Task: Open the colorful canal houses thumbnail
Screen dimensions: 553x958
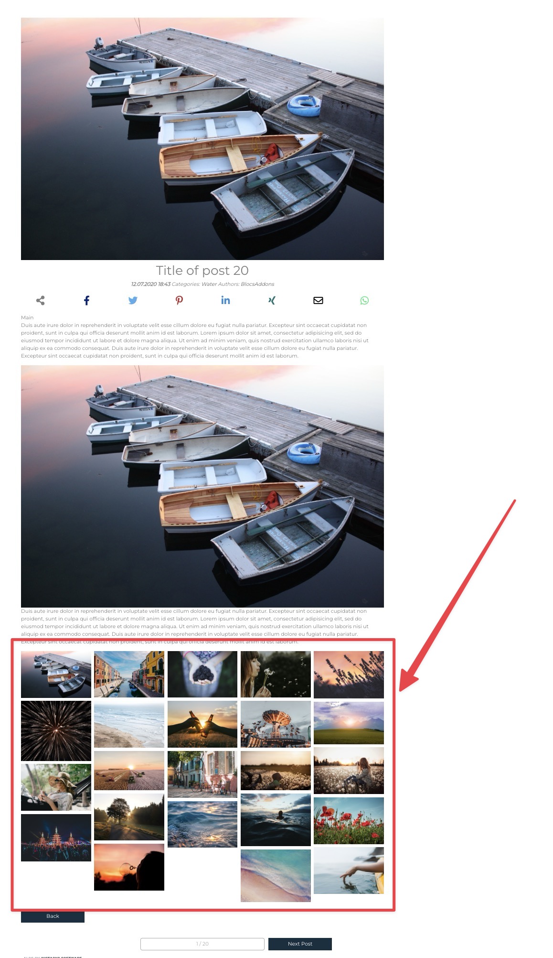Action: click(129, 674)
